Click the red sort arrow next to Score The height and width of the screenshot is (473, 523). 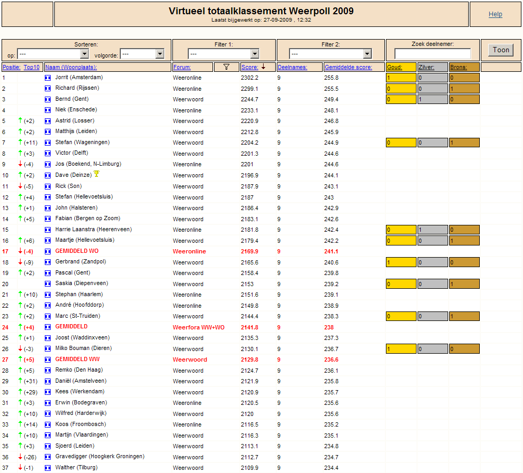pos(263,67)
